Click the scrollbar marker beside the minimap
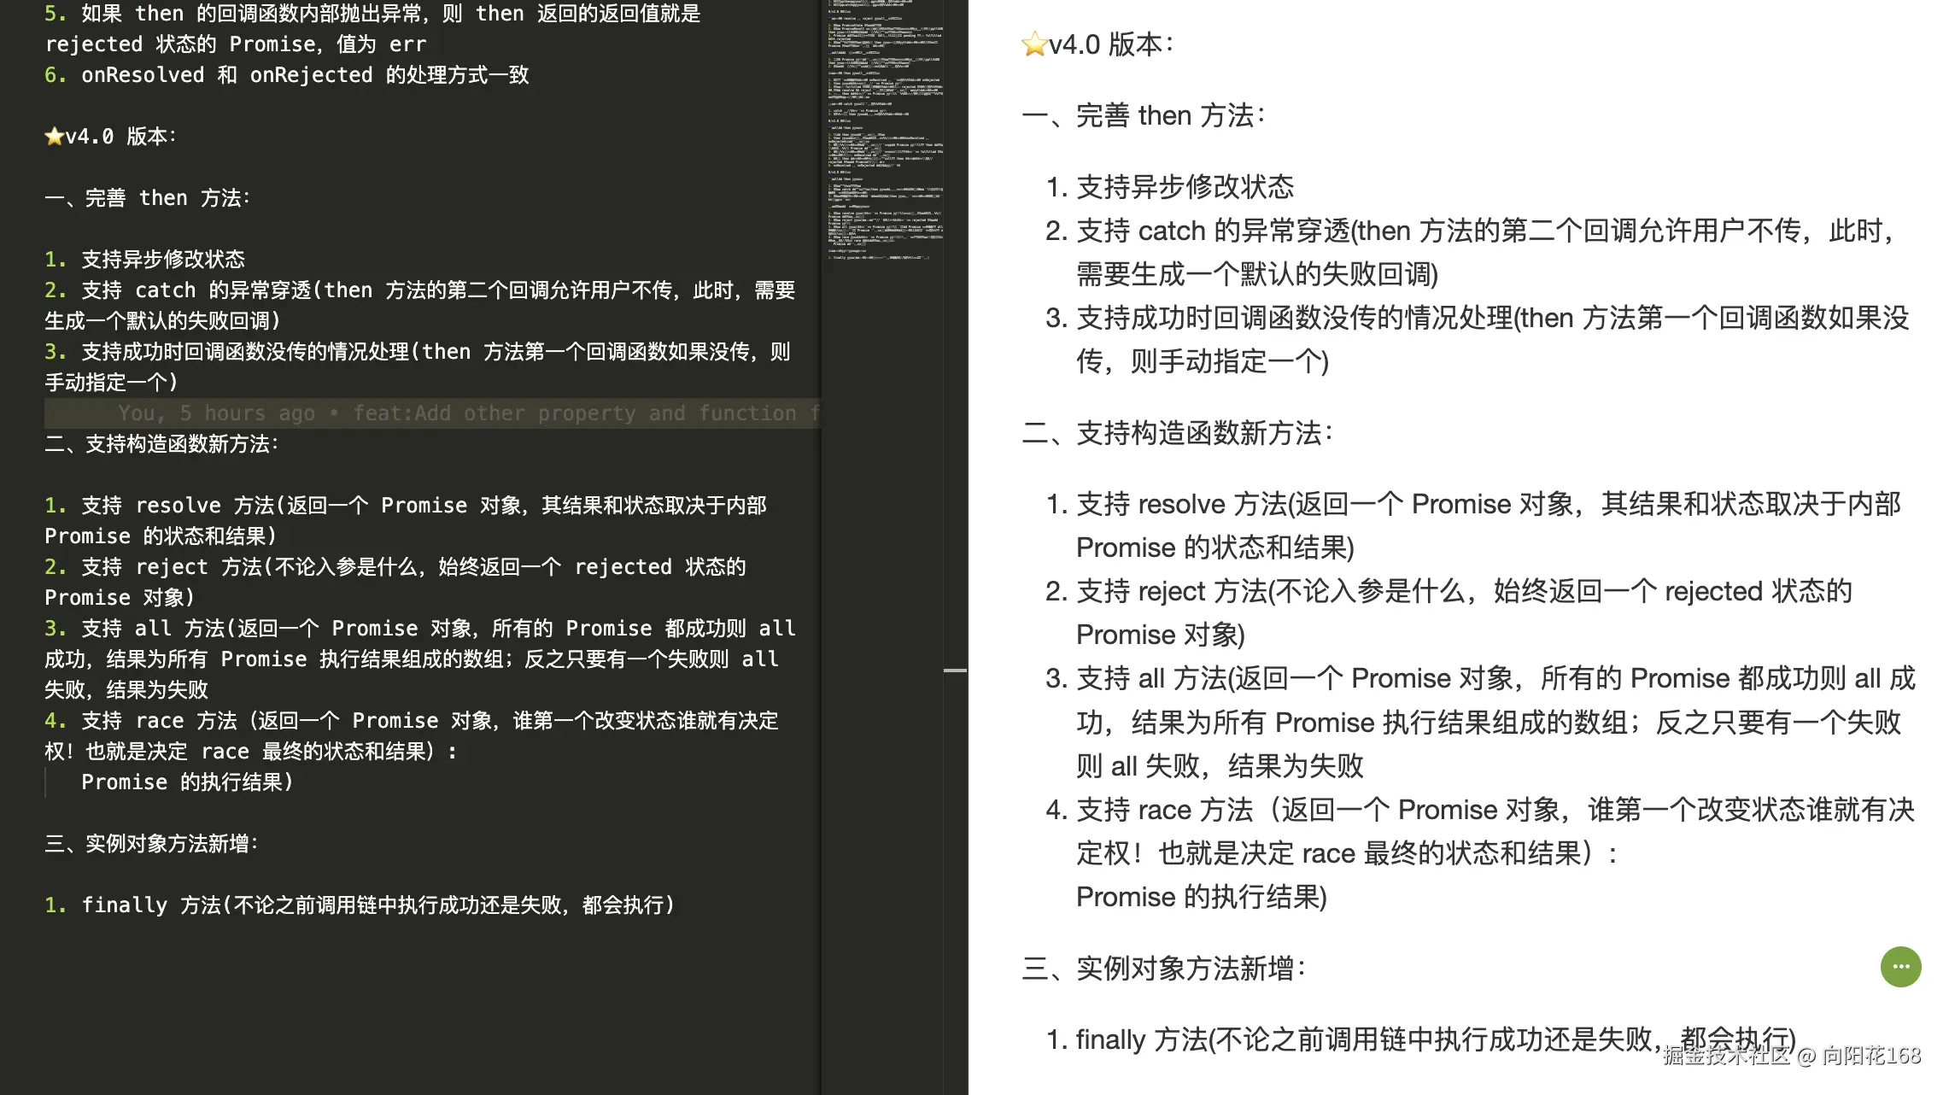1949x1095 pixels. (x=955, y=670)
